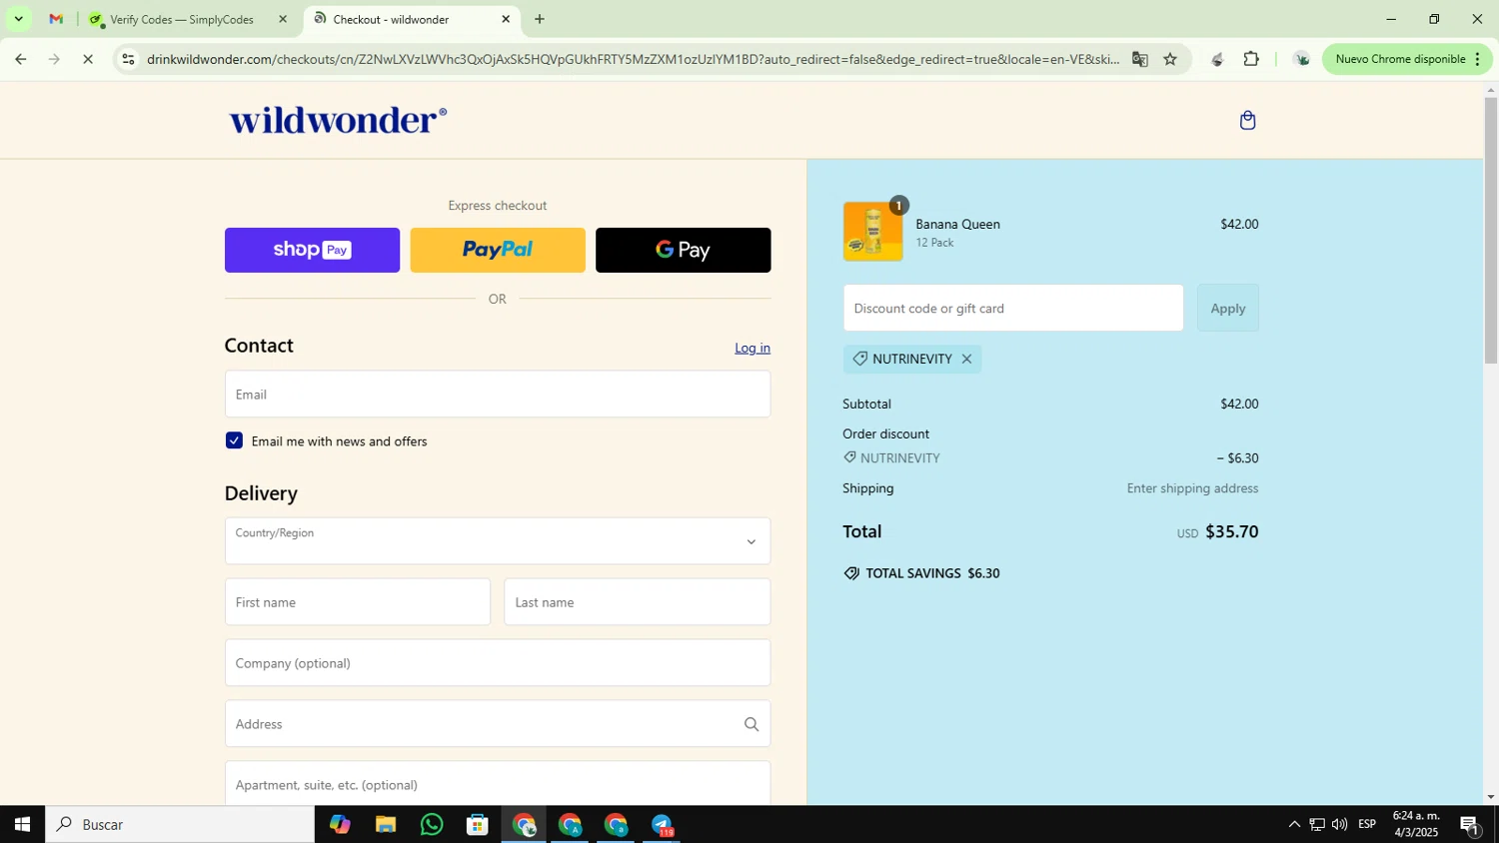Open the Extensions puzzle icon
The width and height of the screenshot is (1499, 843).
1251,59
